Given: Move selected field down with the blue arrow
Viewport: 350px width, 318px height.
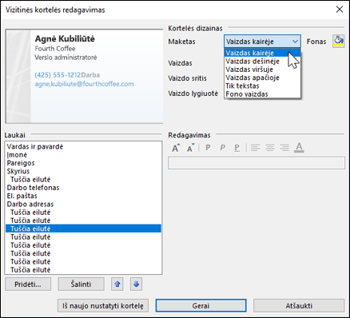Looking at the screenshot, I should pyautogui.click(x=136, y=284).
